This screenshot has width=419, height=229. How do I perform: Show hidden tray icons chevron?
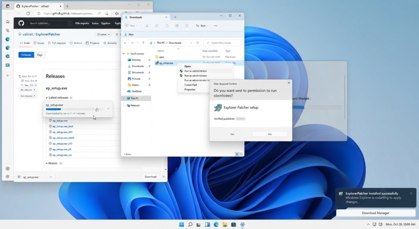[x=368, y=224]
